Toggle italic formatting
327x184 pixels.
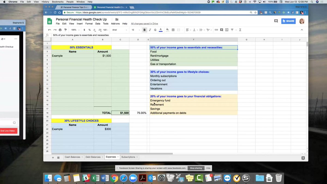click(x=150, y=30)
